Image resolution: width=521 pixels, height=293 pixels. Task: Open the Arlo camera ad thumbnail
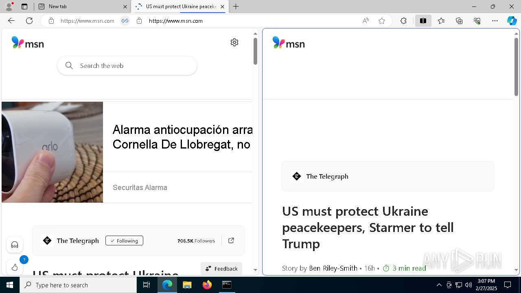tap(52, 152)
